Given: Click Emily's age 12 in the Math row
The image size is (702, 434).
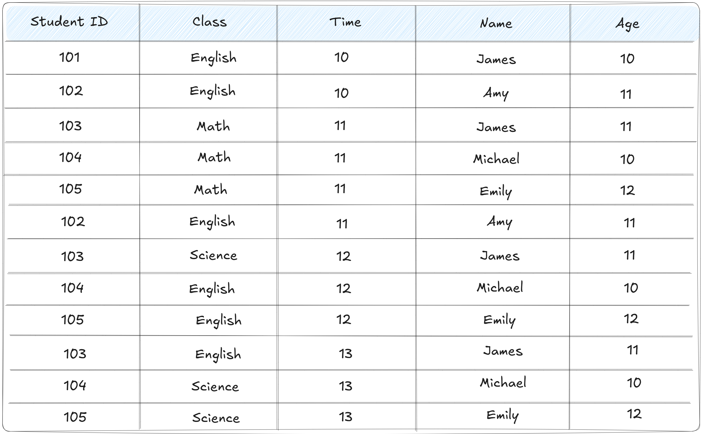Looking at the screenshot, I should tap(627, 190).
